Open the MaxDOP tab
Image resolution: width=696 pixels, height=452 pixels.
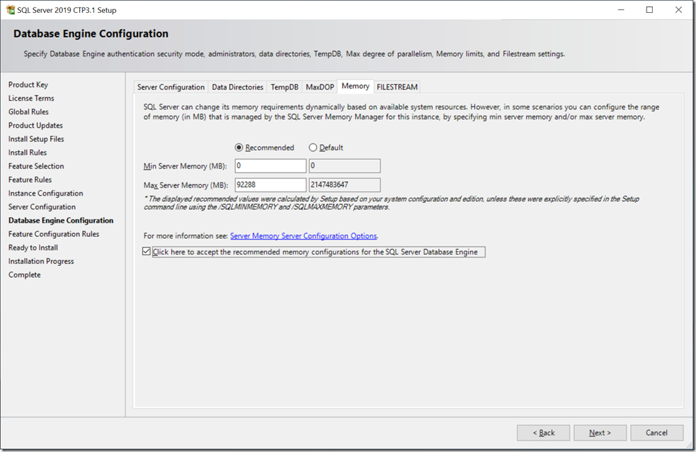[320, 87]
